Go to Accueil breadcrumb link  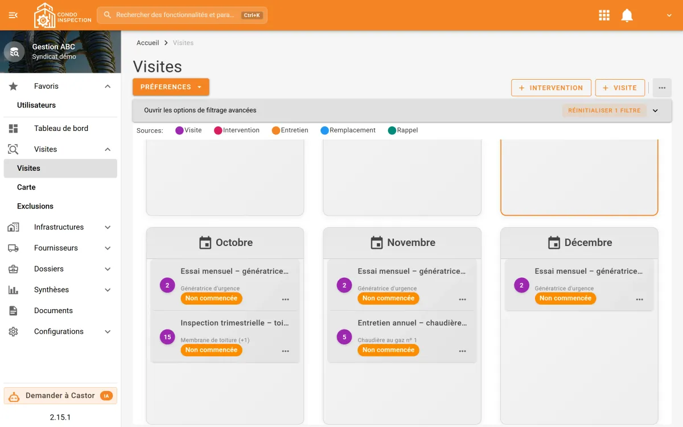[148, 43]
